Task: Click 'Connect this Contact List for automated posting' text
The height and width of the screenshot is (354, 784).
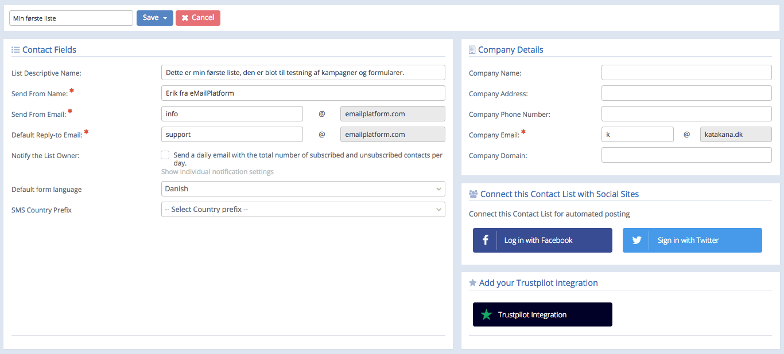Action: 549,214
